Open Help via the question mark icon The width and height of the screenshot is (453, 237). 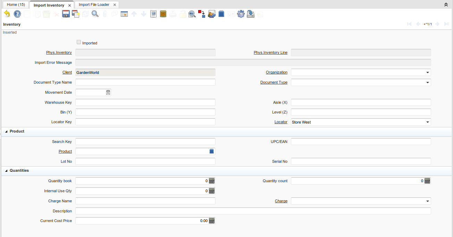[17, 14]
